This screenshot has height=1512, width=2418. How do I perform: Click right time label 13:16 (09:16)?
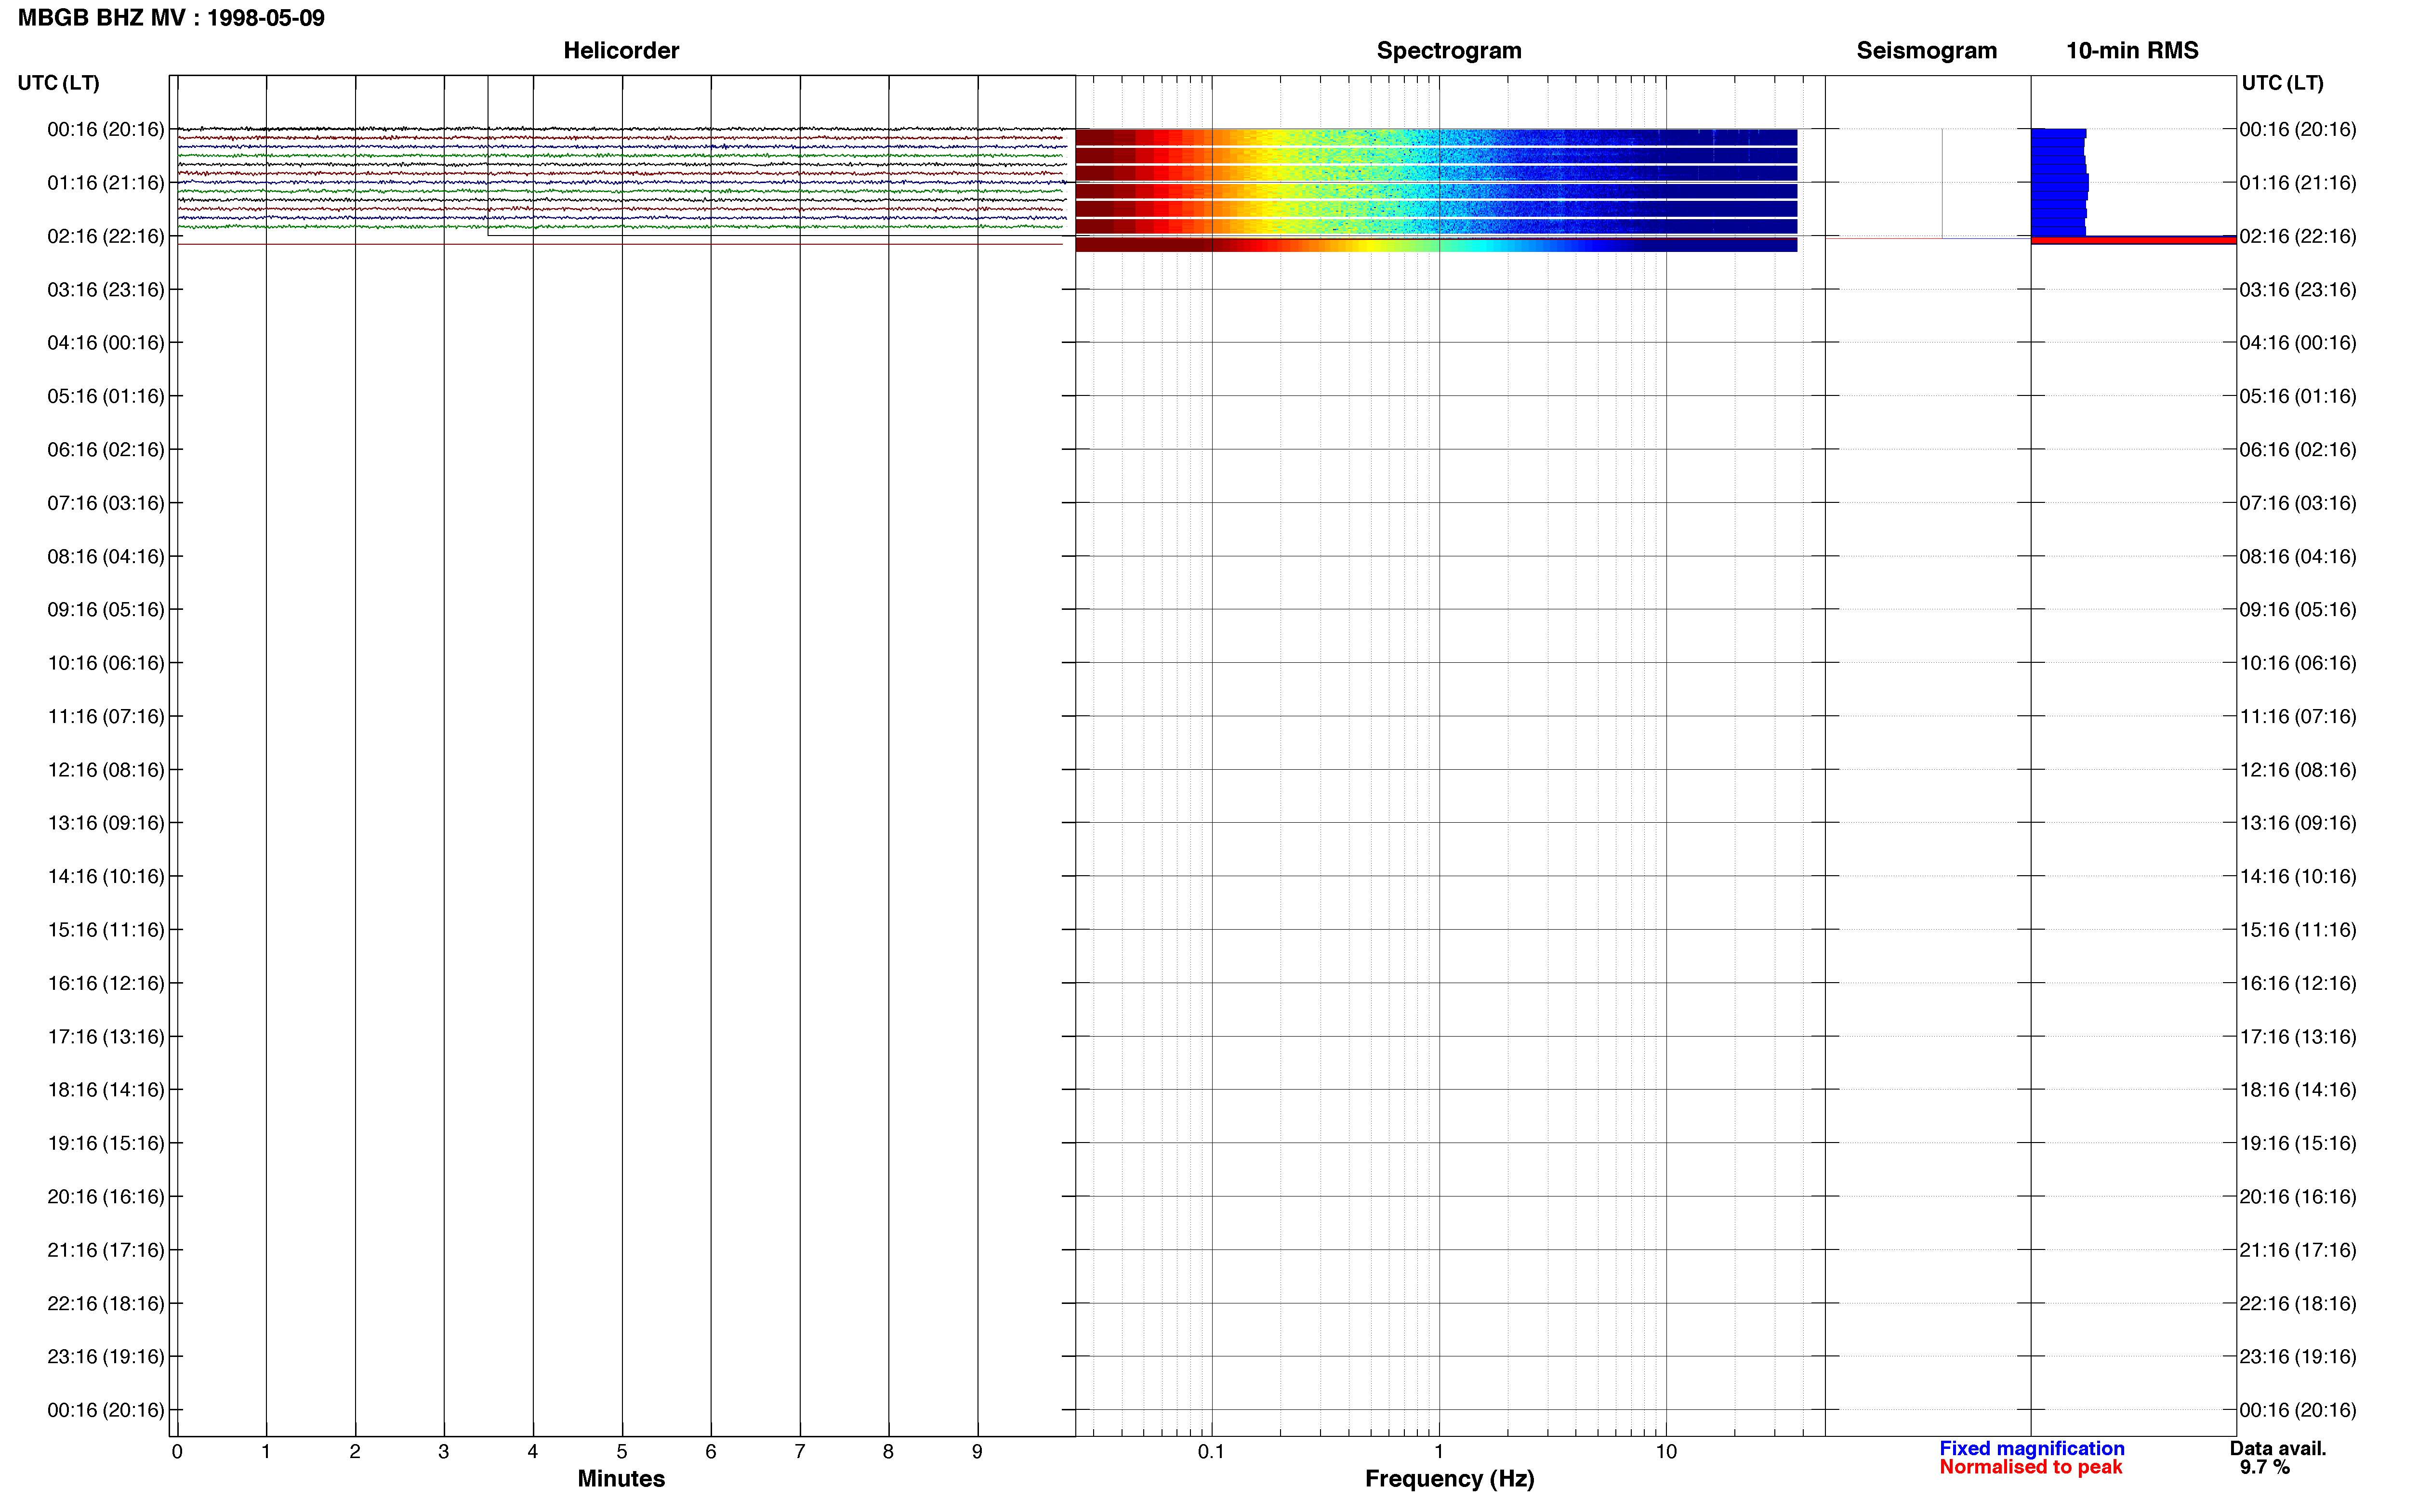[2298, 823]
